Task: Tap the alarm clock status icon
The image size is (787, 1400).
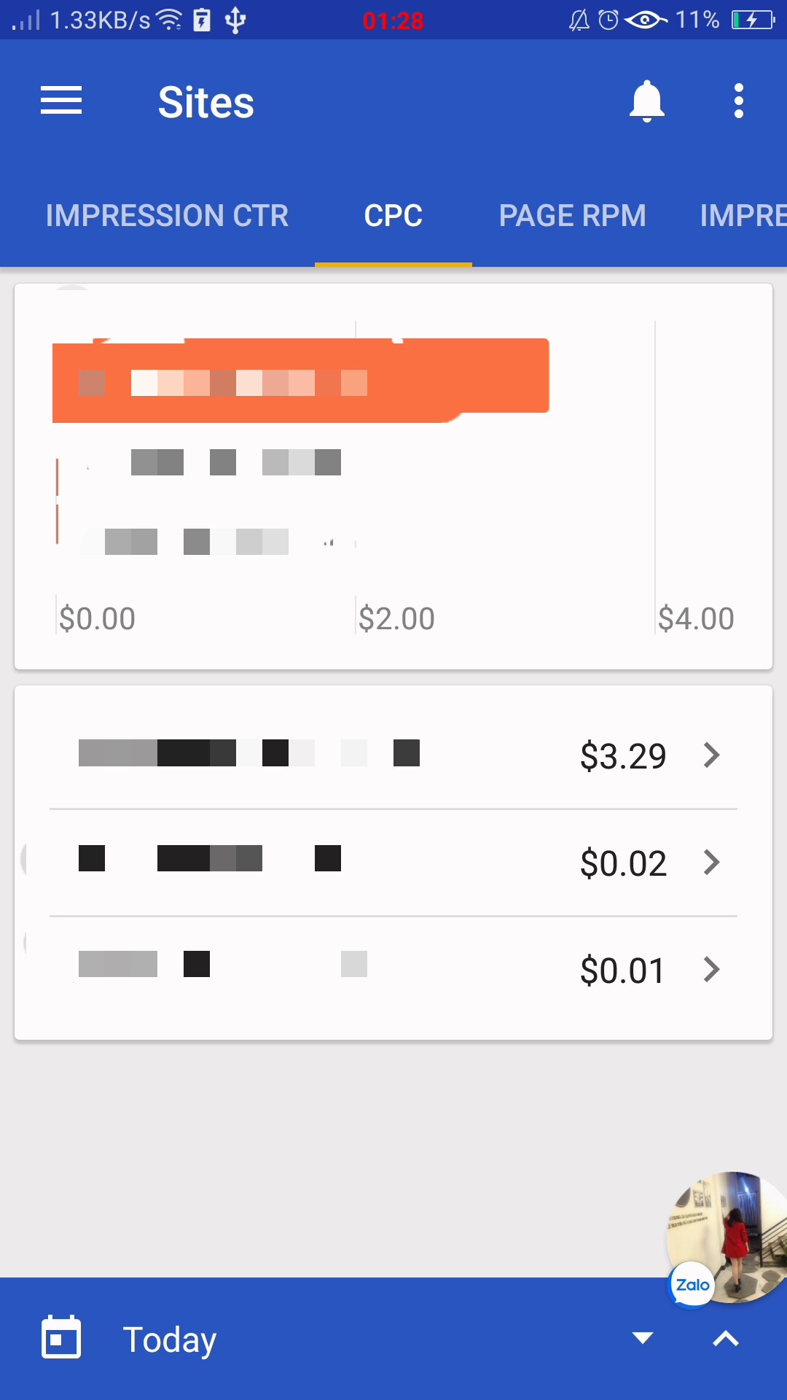Action: [x=608, y=20]
